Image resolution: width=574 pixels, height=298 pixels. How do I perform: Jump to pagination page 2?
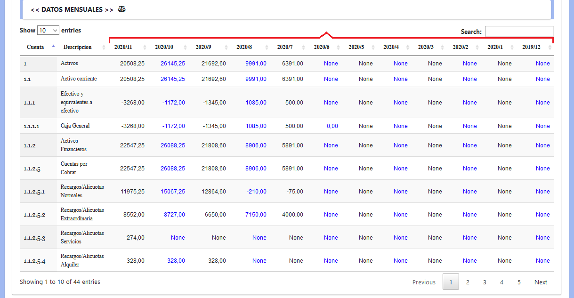[468, 282]
